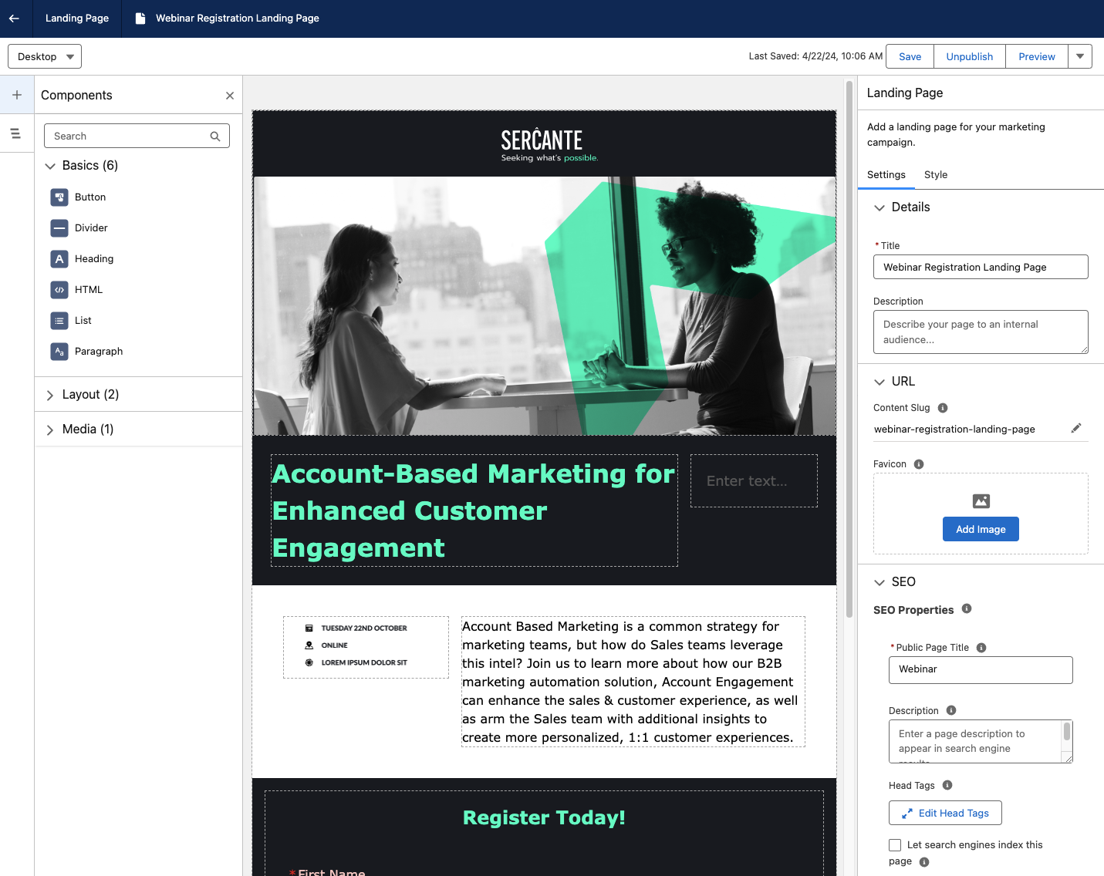Click the location icon beside Online
1104x876 pixels.
309,645
